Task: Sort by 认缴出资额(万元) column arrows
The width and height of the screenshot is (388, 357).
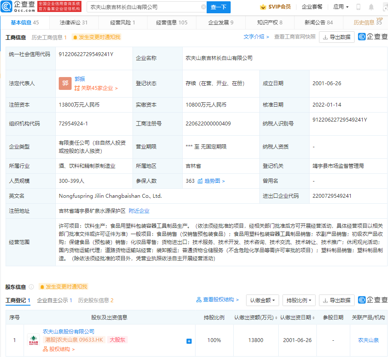Action: [276, 318]
